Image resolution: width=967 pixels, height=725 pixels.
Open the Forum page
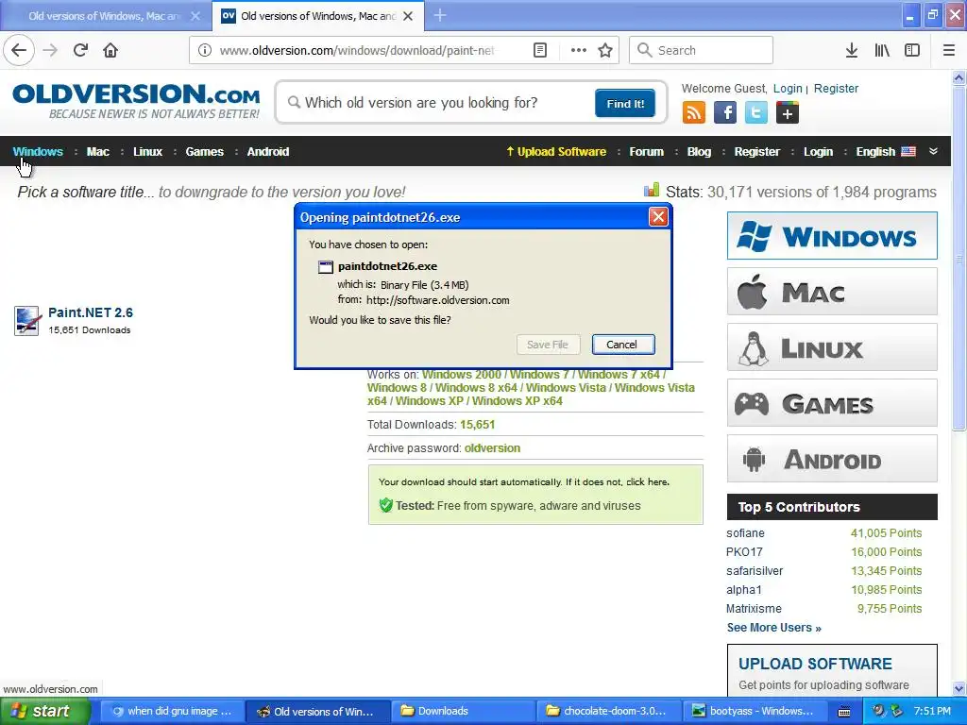pos(646,152)
